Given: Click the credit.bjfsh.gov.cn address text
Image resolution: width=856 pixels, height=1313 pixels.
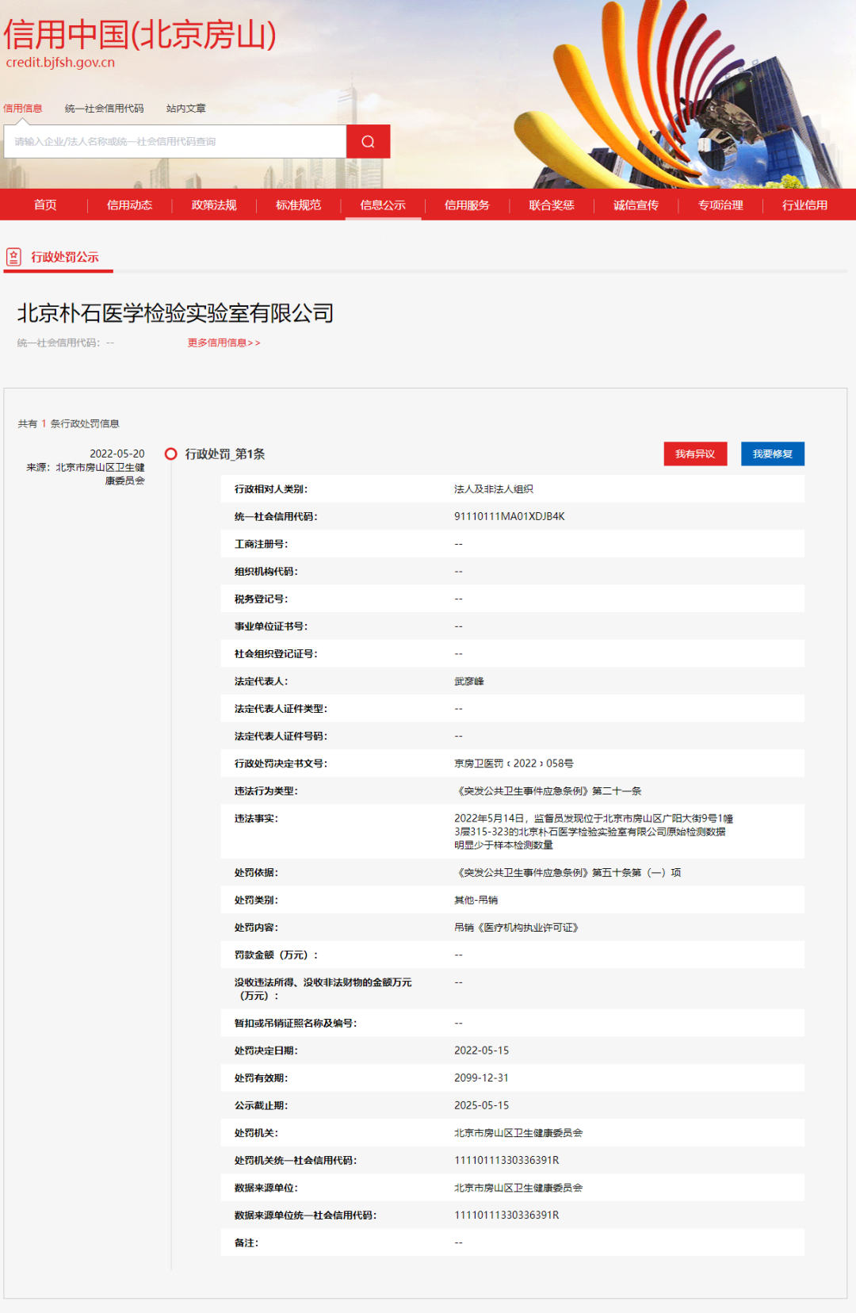Looking at the screenshot, I should coord(60,63).
